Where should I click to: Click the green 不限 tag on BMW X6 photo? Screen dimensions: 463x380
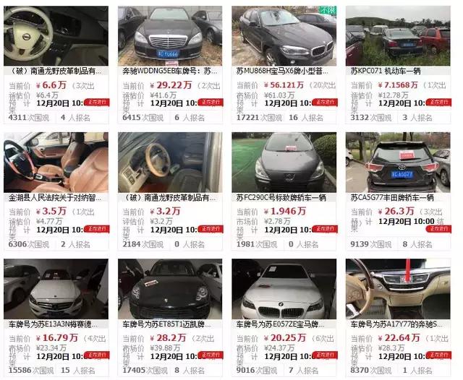[x=328, y=9]
